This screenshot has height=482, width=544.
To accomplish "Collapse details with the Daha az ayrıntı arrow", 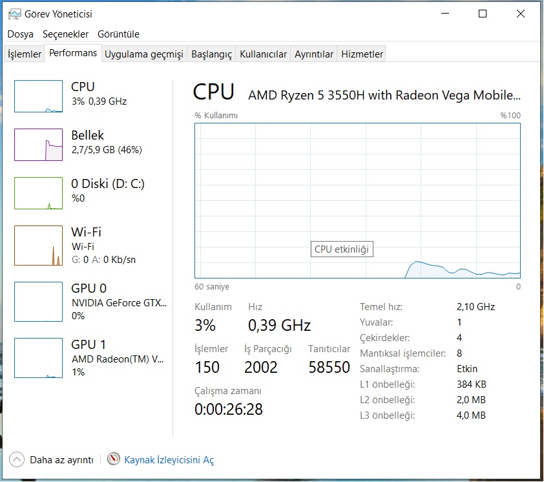I will [17, 460].
